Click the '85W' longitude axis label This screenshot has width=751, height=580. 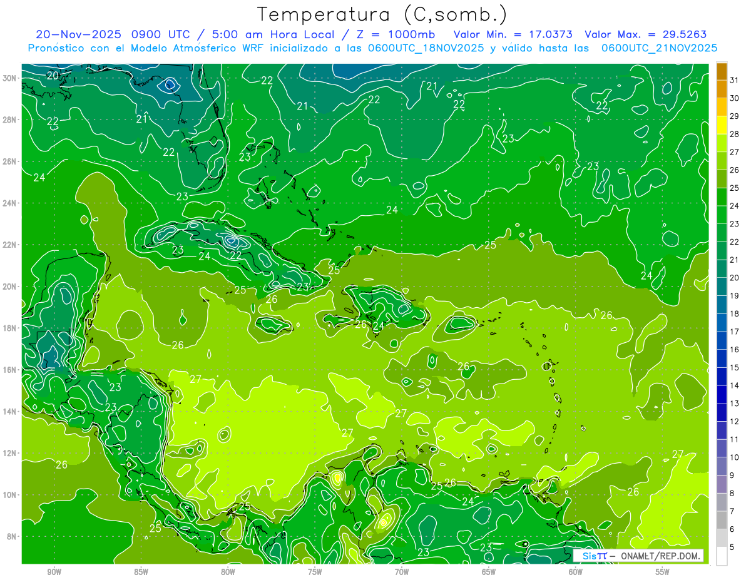coord(141,572)
